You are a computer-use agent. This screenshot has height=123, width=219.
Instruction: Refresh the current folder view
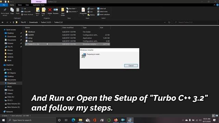coord(169,22)
